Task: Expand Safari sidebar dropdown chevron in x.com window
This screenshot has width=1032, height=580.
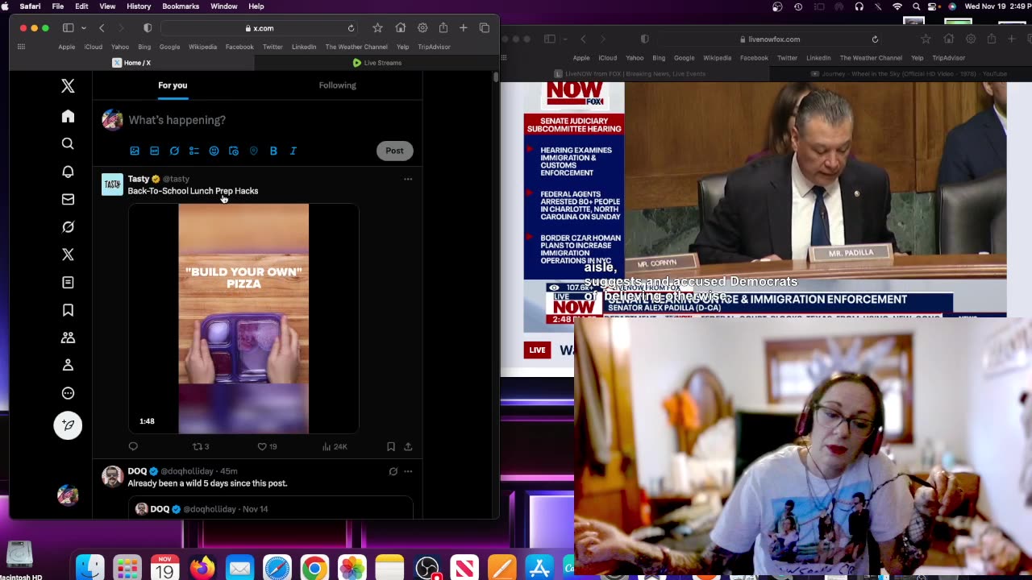Action: pos(82,28)
